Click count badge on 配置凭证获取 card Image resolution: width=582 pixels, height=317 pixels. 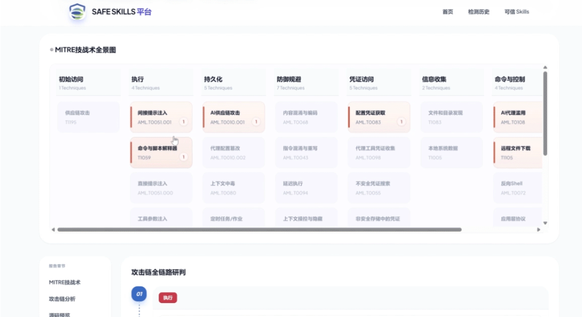pyautogui.click(x=401, y=122)
